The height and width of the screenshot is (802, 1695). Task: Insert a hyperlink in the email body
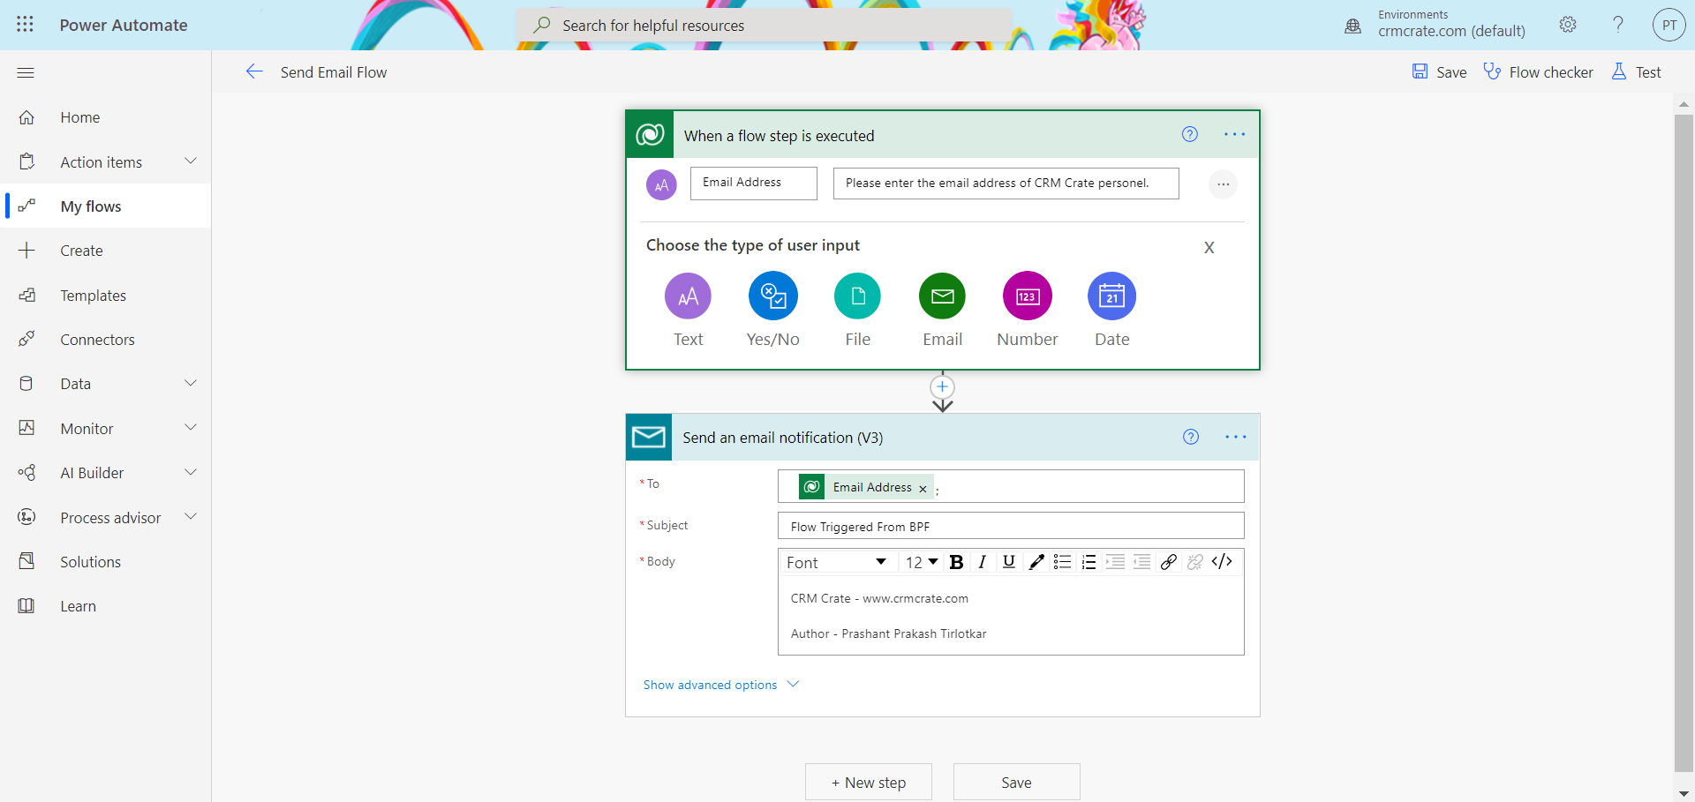pos(1169,562)
